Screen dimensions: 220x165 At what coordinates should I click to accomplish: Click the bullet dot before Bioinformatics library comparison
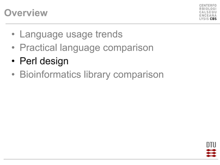pos(13,75)
